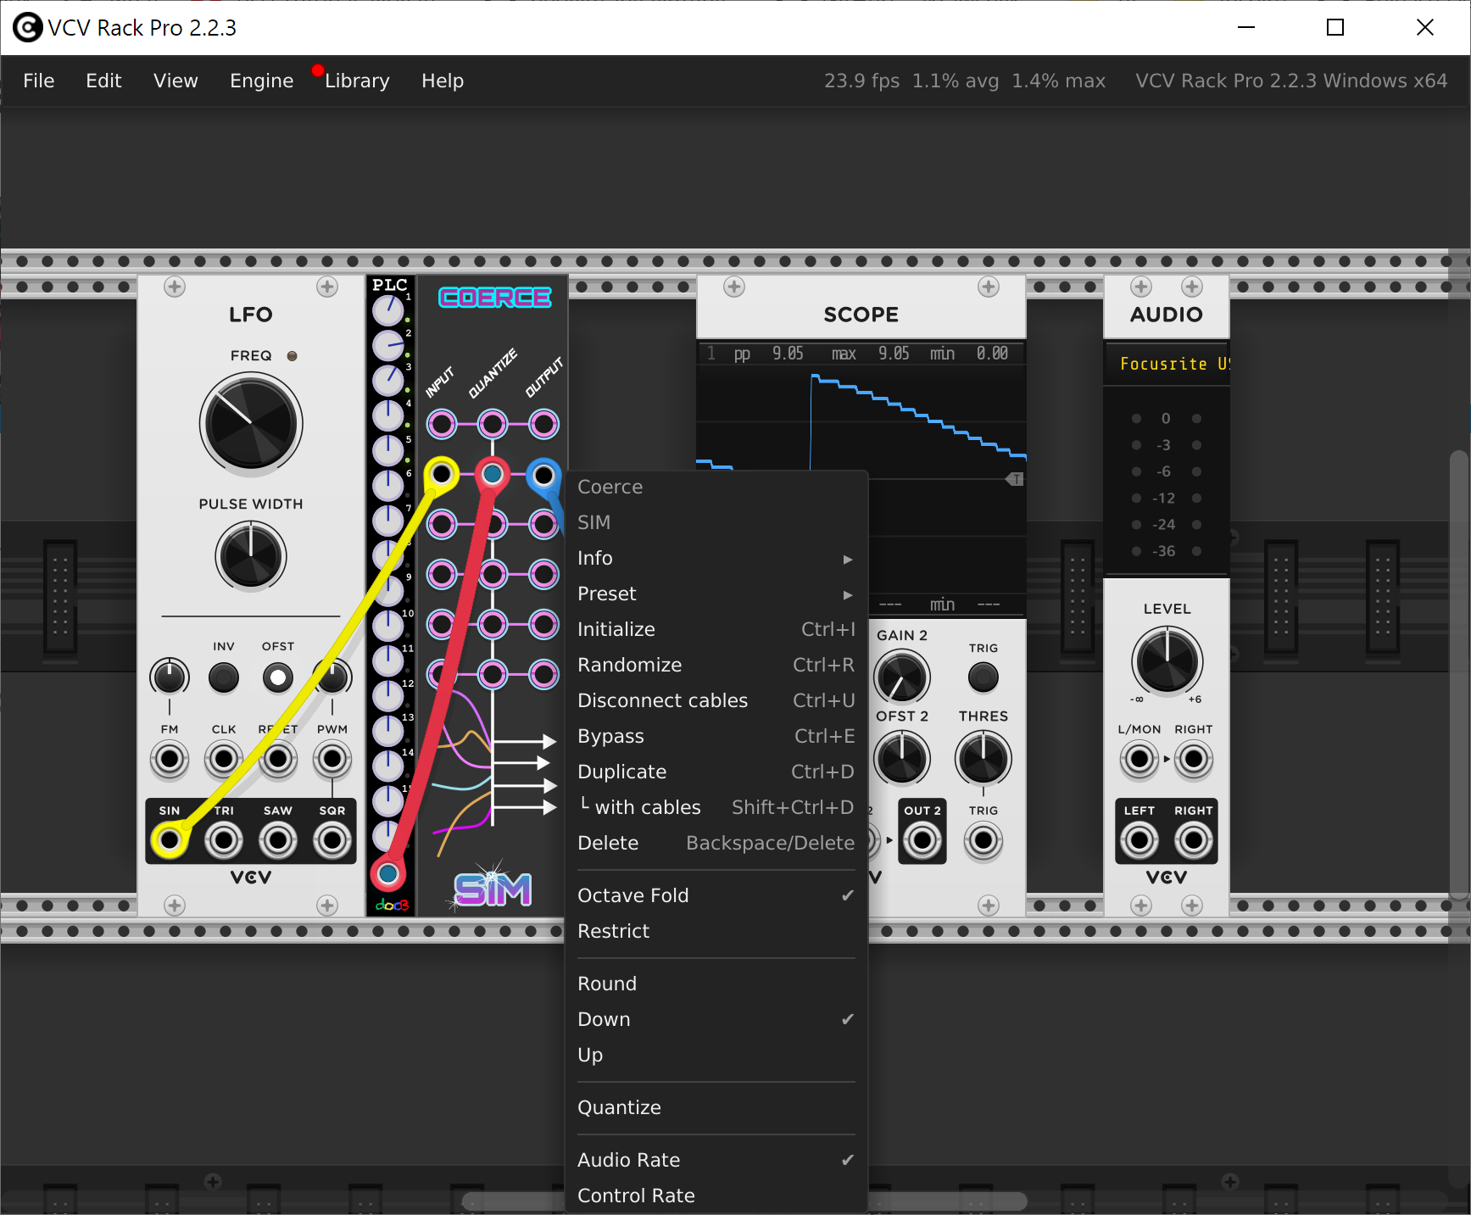Click the Scope OUT 2 jack

click(x=922, y=840)
